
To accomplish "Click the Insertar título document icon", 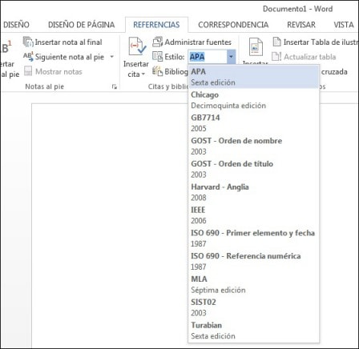I will click(x=256, y=47).
